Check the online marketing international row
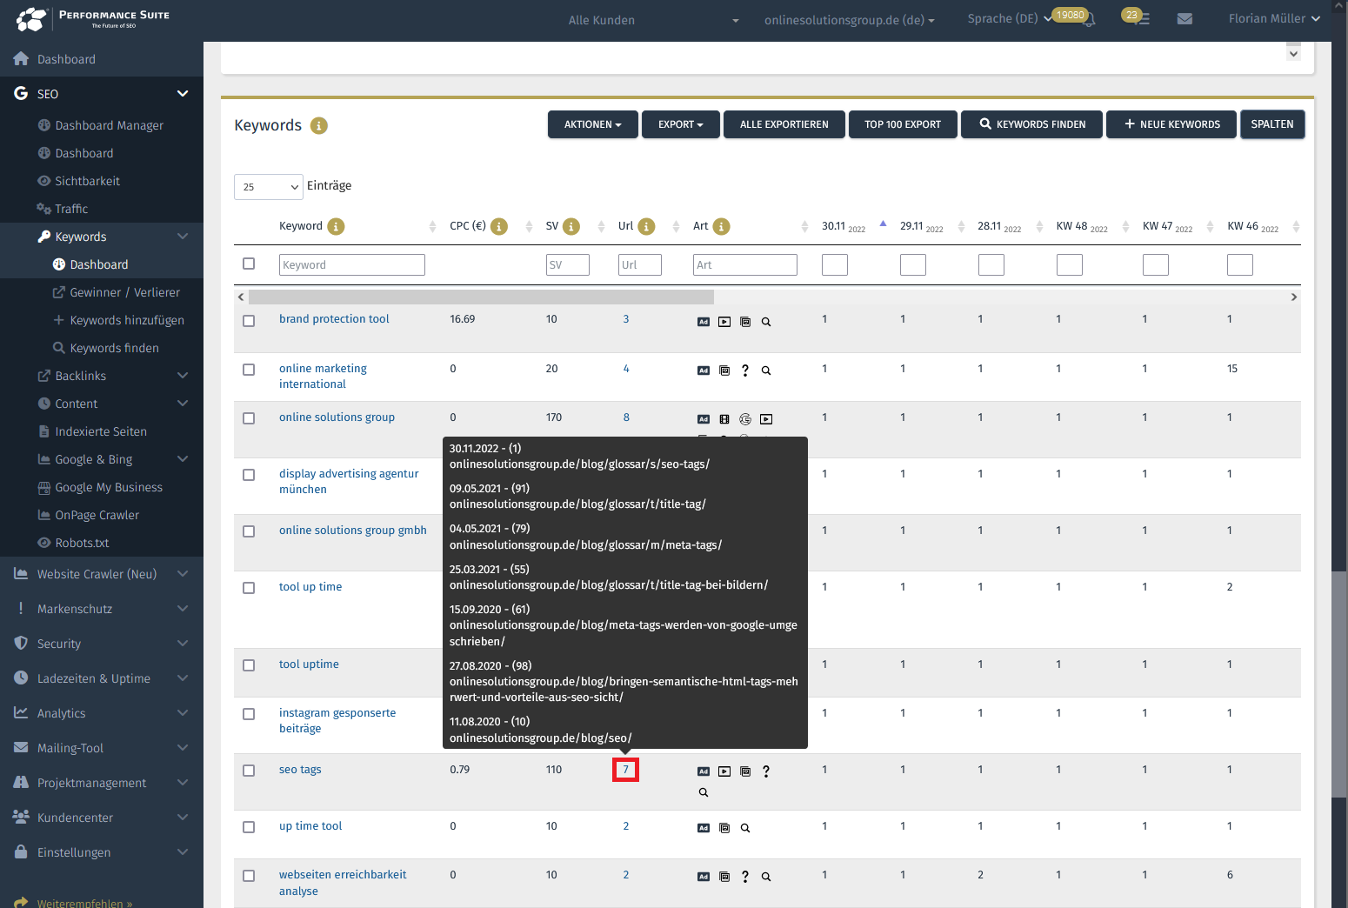Screen dimensions: 1348x908 (249, 370)
